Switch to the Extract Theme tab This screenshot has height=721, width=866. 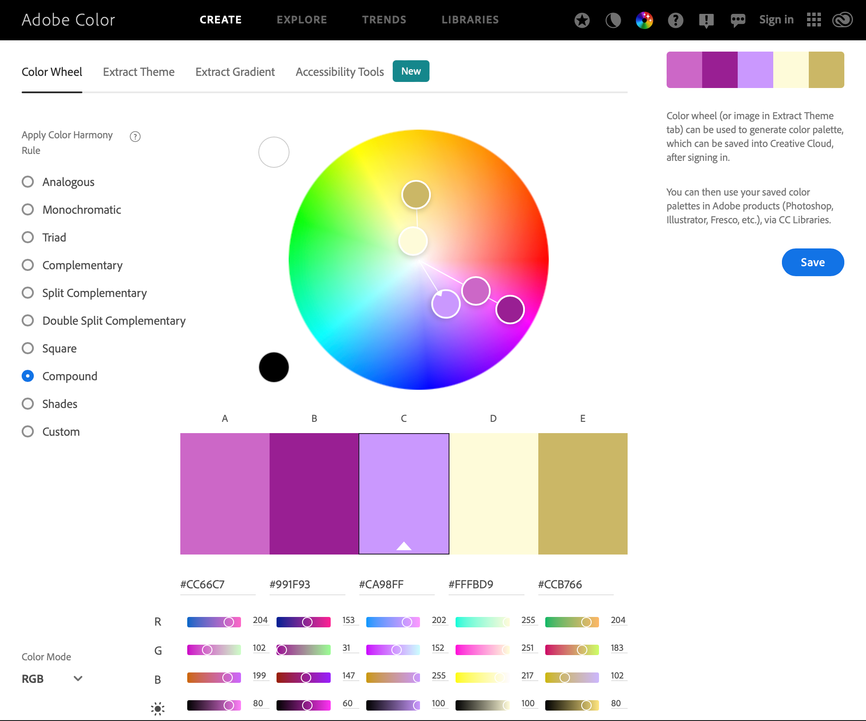[x=139, y=72]
